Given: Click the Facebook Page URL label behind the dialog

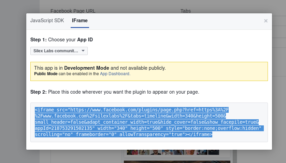Looking at the screenshot, I should point(73,11).
